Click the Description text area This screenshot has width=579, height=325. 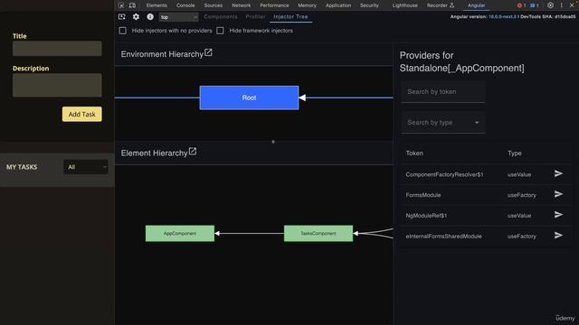[x=57, y=85]
